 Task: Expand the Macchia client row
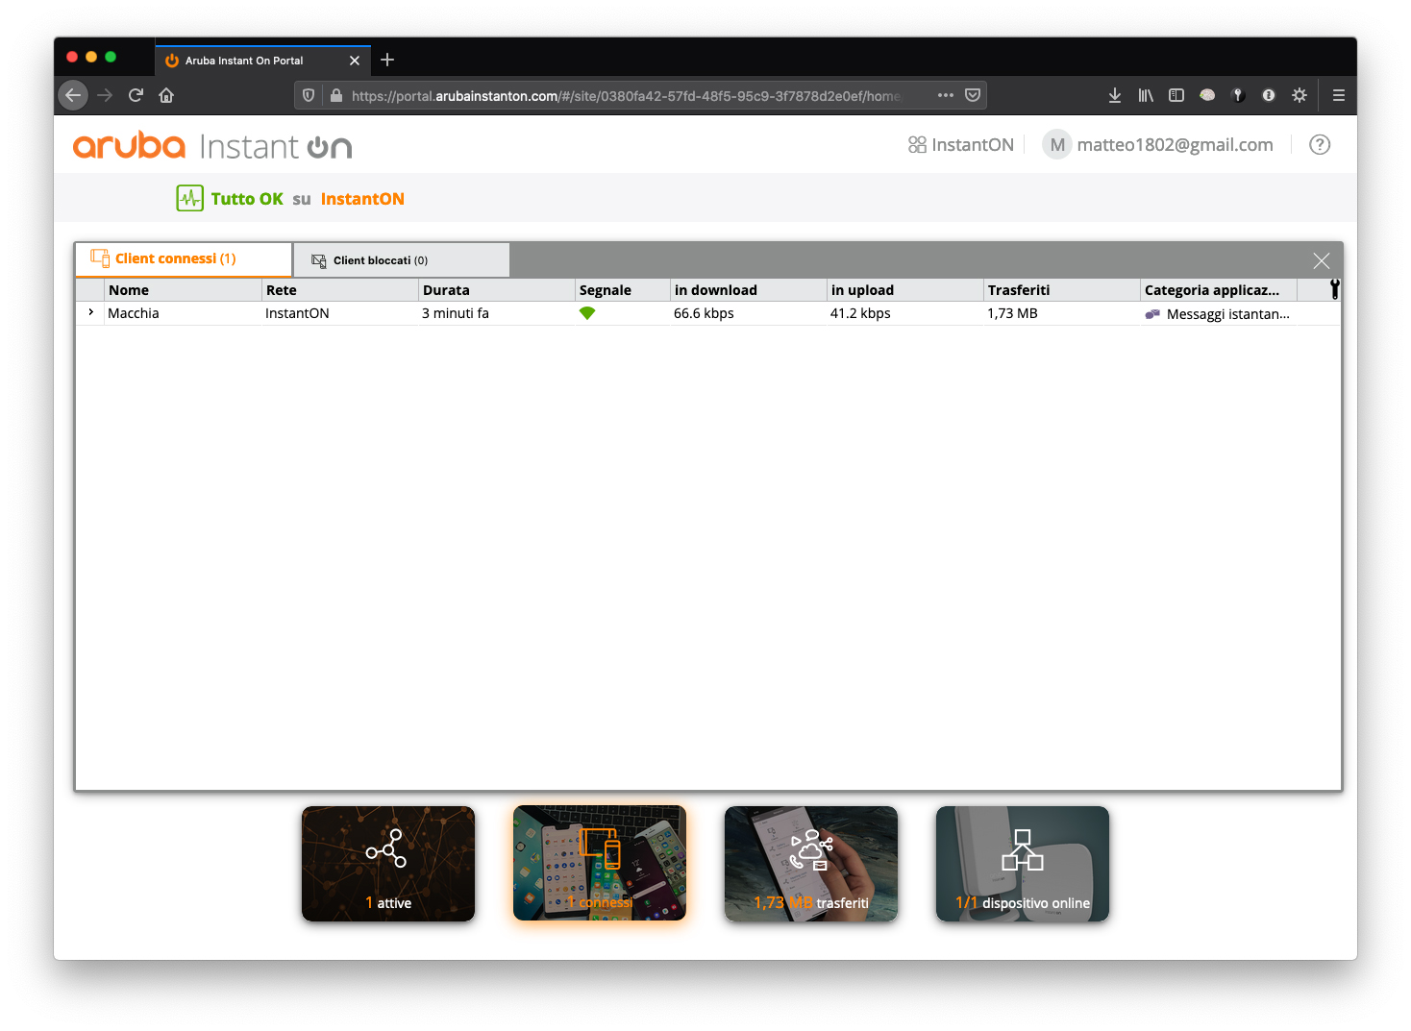[90, 312]
